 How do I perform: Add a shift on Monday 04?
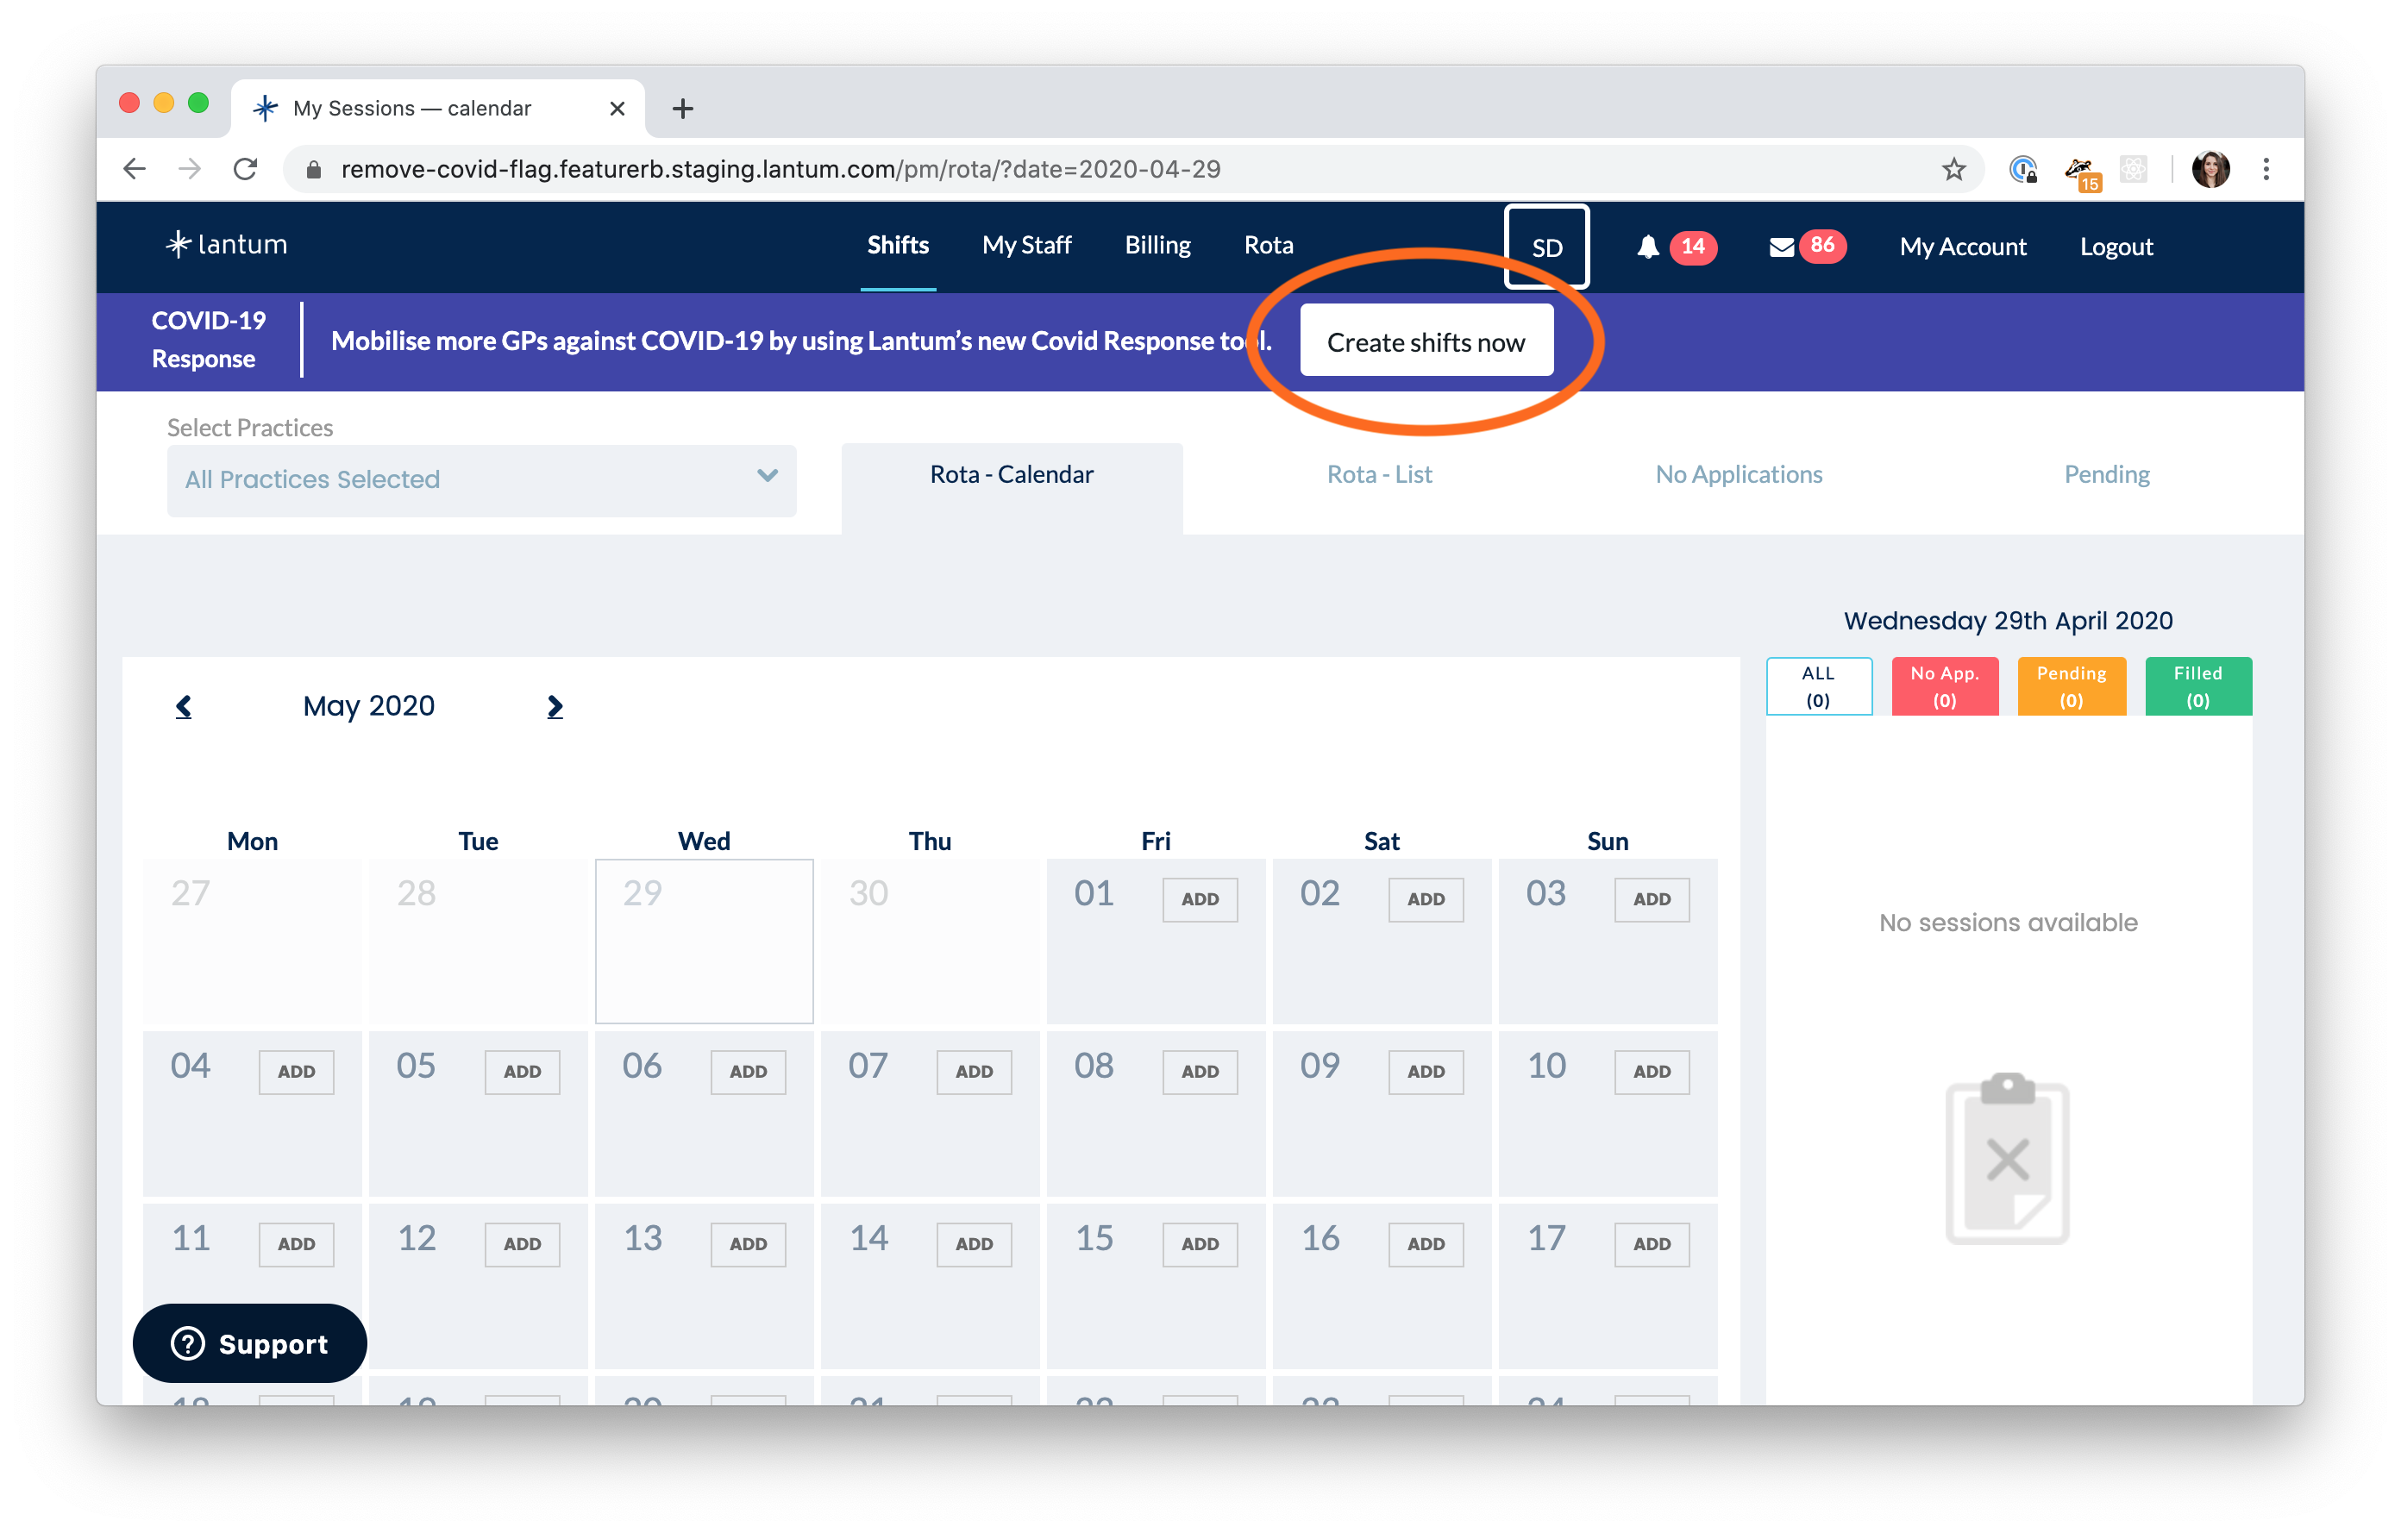tap(296, 1072)
